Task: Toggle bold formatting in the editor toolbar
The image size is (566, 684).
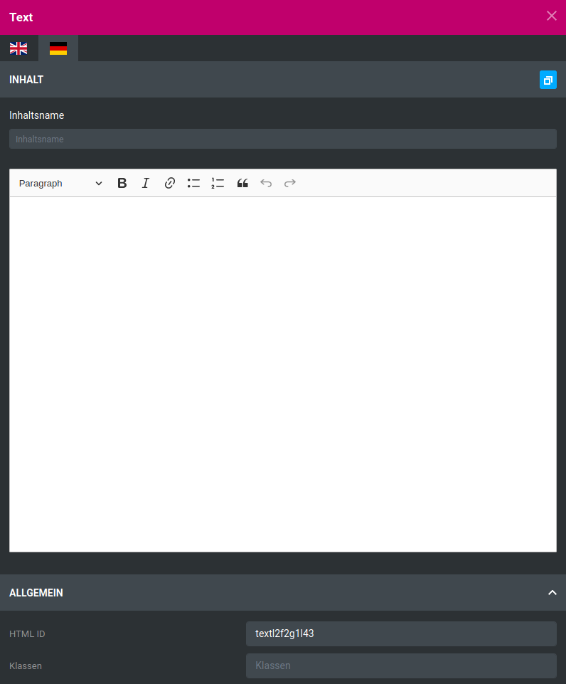Action: [x=122, y=183]
